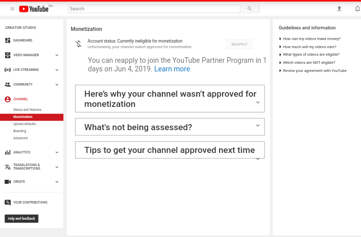
Task: Expand the Community section chevron
Action: click(x=57, y=85)
